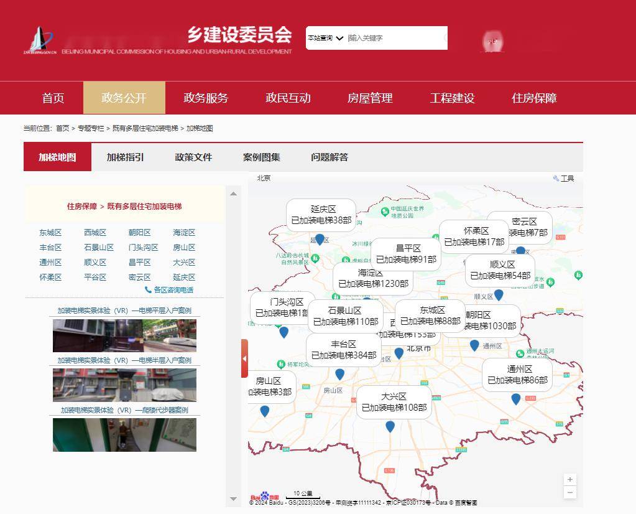The width and height of the screenshot is (636, 514).
Task: Click the sidebar scrollbar down arrow
Action: pos(233,498)
